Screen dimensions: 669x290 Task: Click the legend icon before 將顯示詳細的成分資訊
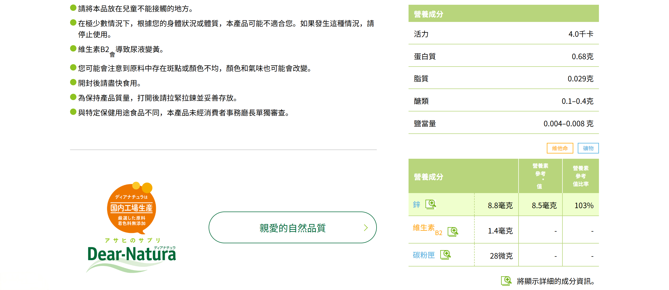coord(506,281)
